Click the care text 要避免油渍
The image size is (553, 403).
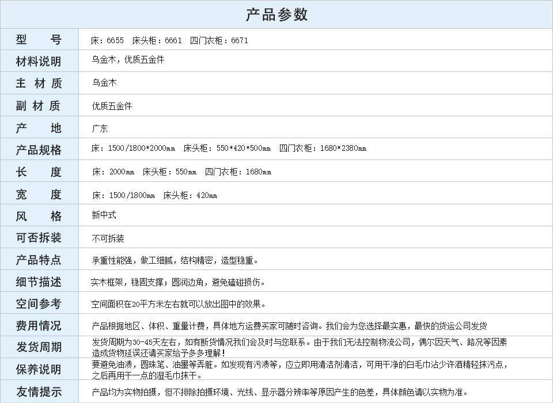click(x=112, y=364)
